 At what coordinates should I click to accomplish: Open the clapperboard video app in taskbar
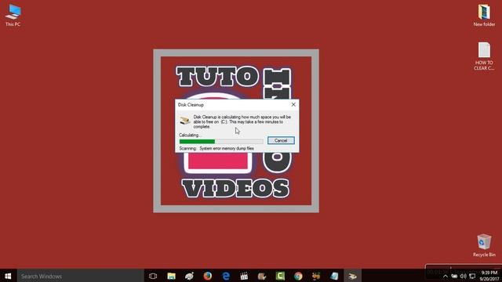tap(244, 276)
